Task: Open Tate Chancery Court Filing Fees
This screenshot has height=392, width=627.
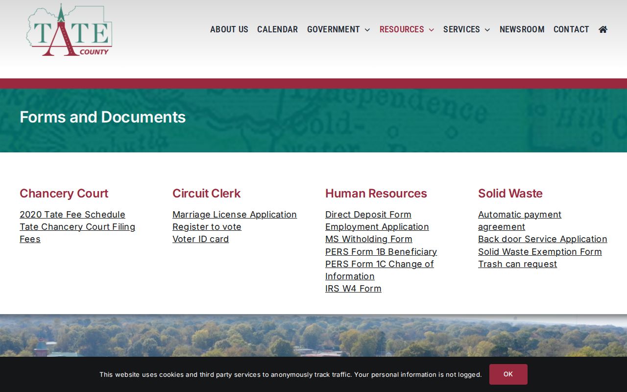Action: tap(77, 233)
